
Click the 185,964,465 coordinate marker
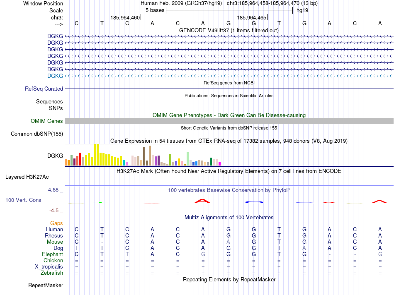(251, 17)
